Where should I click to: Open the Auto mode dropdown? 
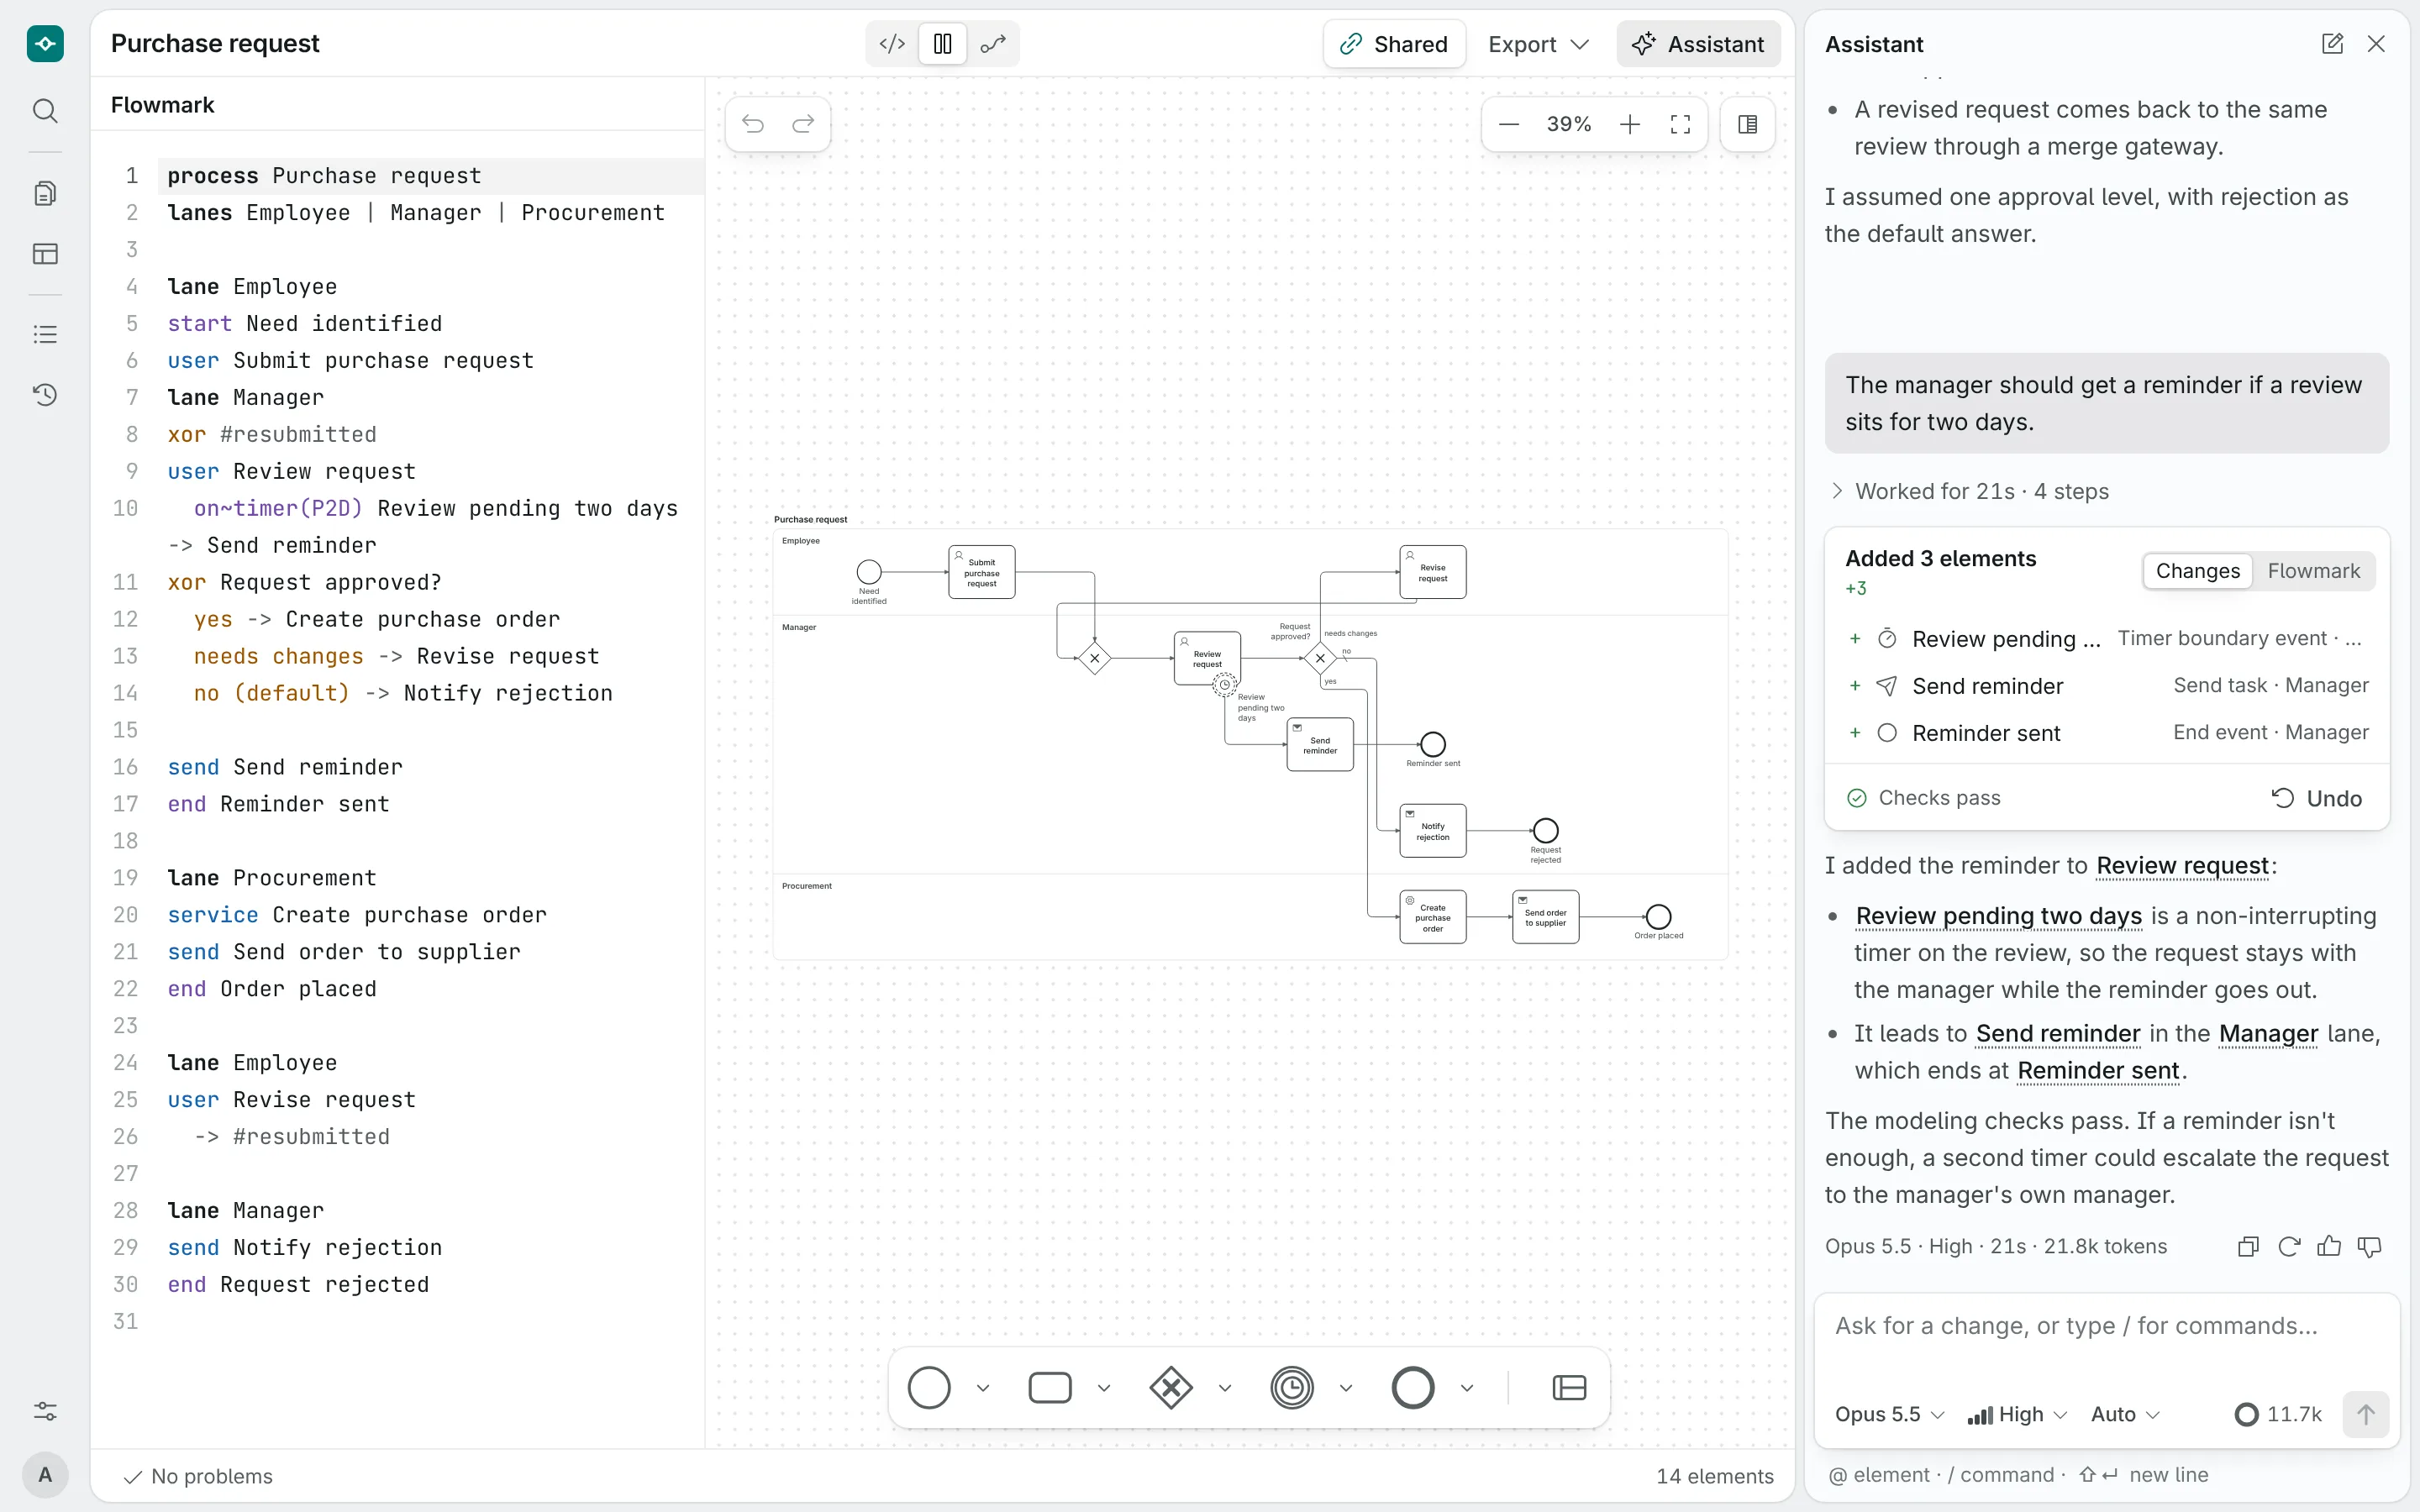(2126, 1414)
